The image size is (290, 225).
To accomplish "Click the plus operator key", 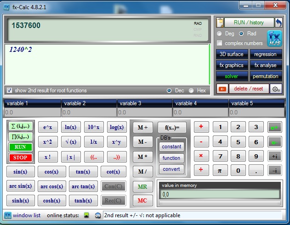I will pos(201,127).
